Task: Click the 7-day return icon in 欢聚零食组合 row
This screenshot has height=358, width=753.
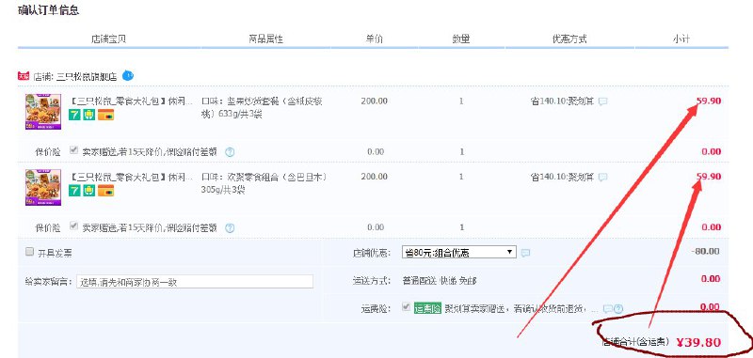Action: tap(74, 191)
